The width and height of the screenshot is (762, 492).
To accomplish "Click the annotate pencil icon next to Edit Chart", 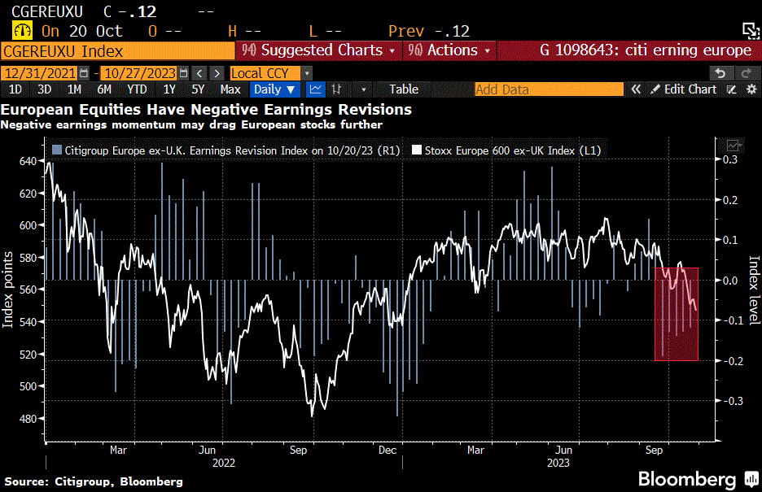I will pos(731,89).
